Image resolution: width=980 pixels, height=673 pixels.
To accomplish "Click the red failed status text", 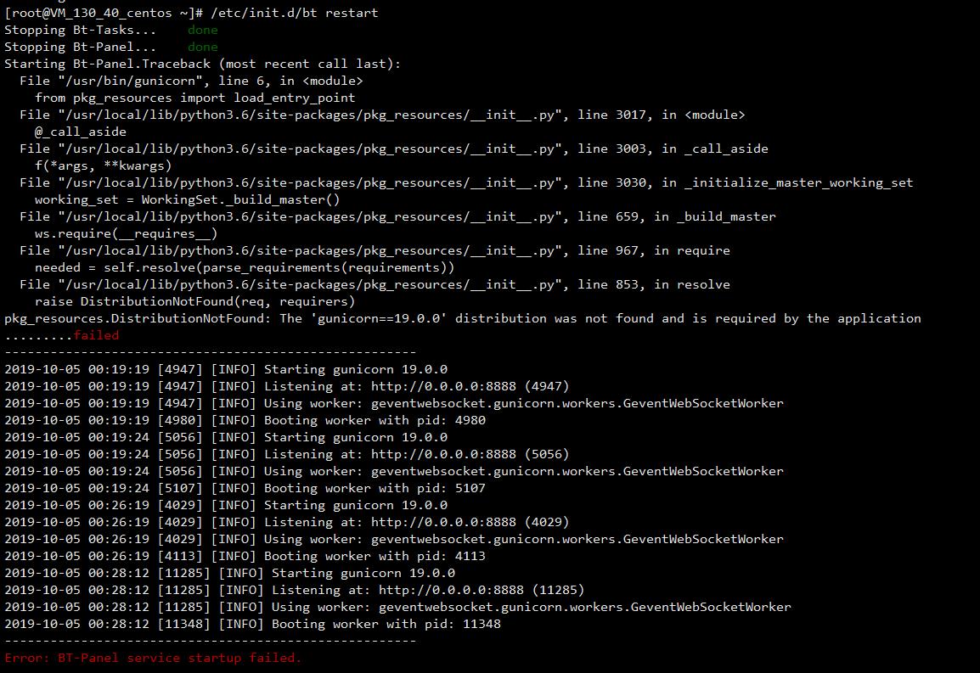I will pyautogui.click(x=96, y=335).
